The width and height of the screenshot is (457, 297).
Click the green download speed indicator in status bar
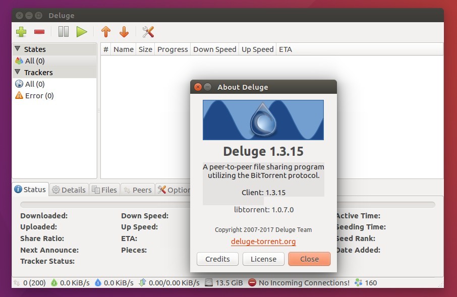(x=70, y=283)
